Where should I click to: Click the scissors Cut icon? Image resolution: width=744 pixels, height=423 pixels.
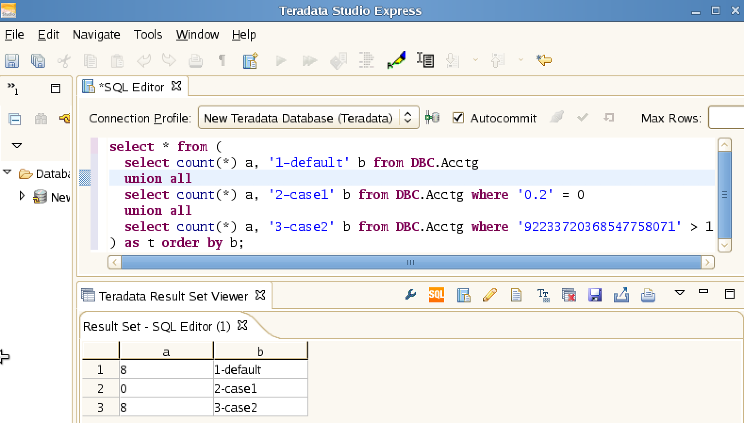pyautogui.click(x=64, y=61)
